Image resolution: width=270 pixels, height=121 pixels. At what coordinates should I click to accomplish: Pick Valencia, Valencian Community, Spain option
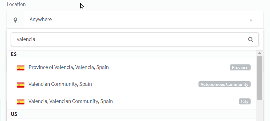click(71, 101)
